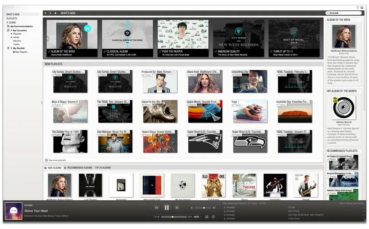Toggle HiFi audio quality
The width and height of the screenshot is (369, 229).
[x=197, y=217]
